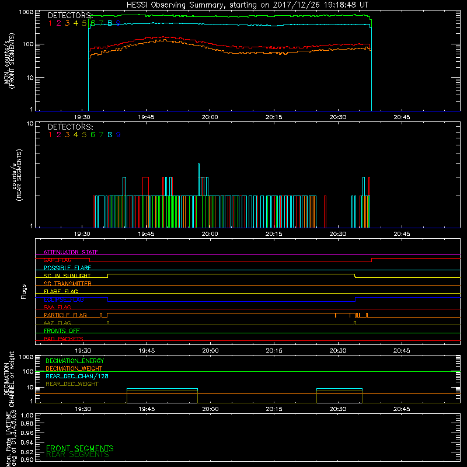Click DETECTORS: heading in rear segments panel
The width and height of the screenshot is (467, 467).
pyautogui.click(x=71, y=127)
